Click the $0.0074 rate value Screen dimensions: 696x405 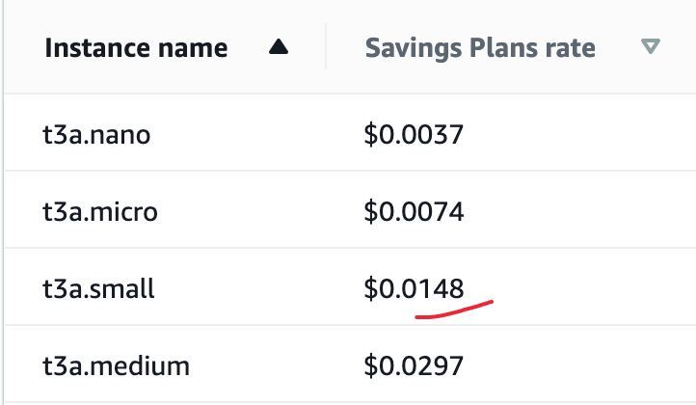(x=414, y=212)
